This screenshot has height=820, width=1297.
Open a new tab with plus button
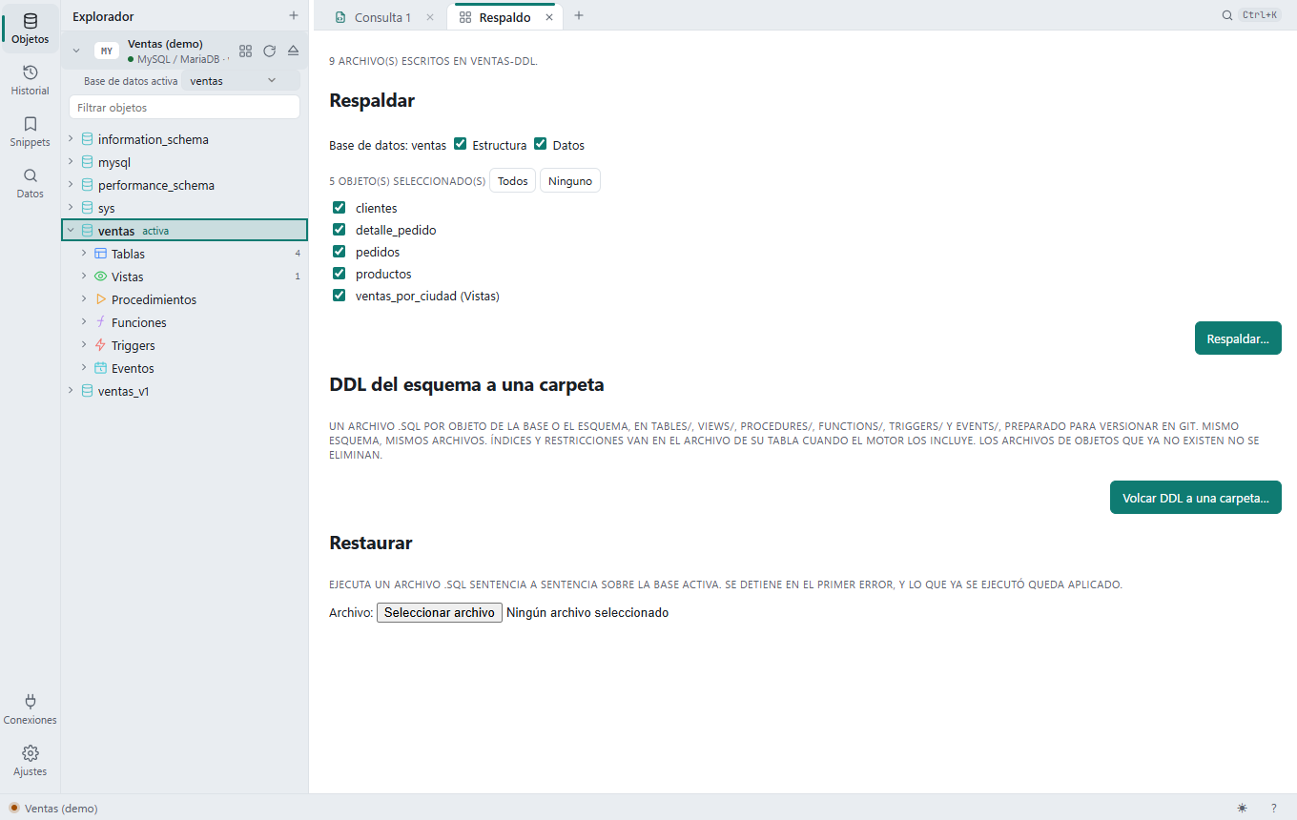[579, 15]
